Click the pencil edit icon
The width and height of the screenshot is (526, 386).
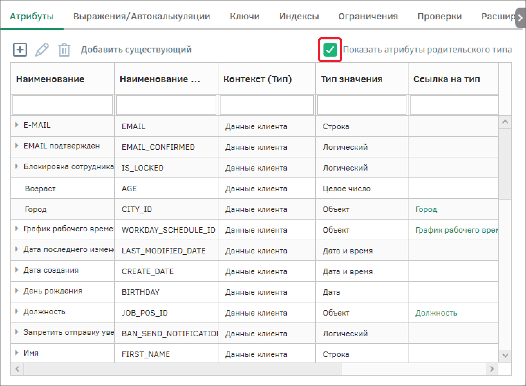coord(42,50)
